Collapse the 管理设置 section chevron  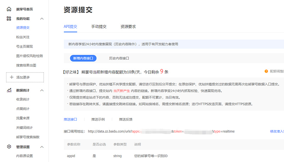coord(42,147)
